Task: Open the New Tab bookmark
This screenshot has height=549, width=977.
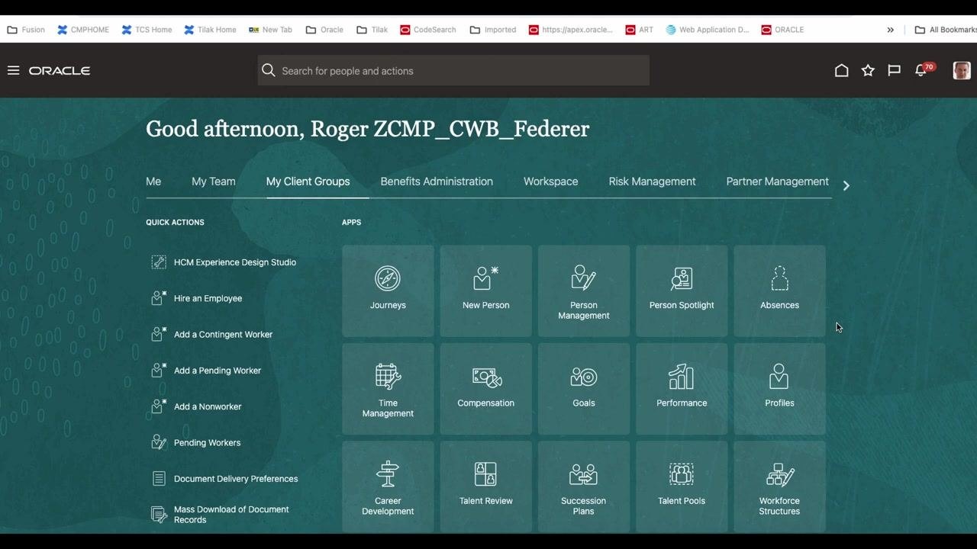Action: click(270, 30)
